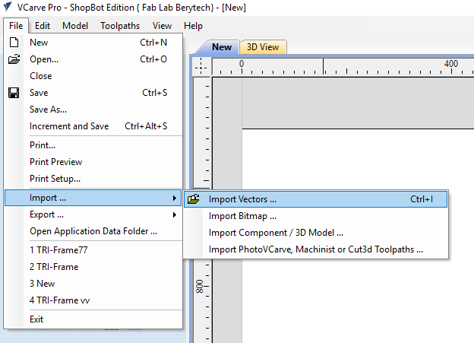Select Import PhotoVCarve, Machinist or Cut3d Toolpaths
474x343 pixels.
click(315, 249)
